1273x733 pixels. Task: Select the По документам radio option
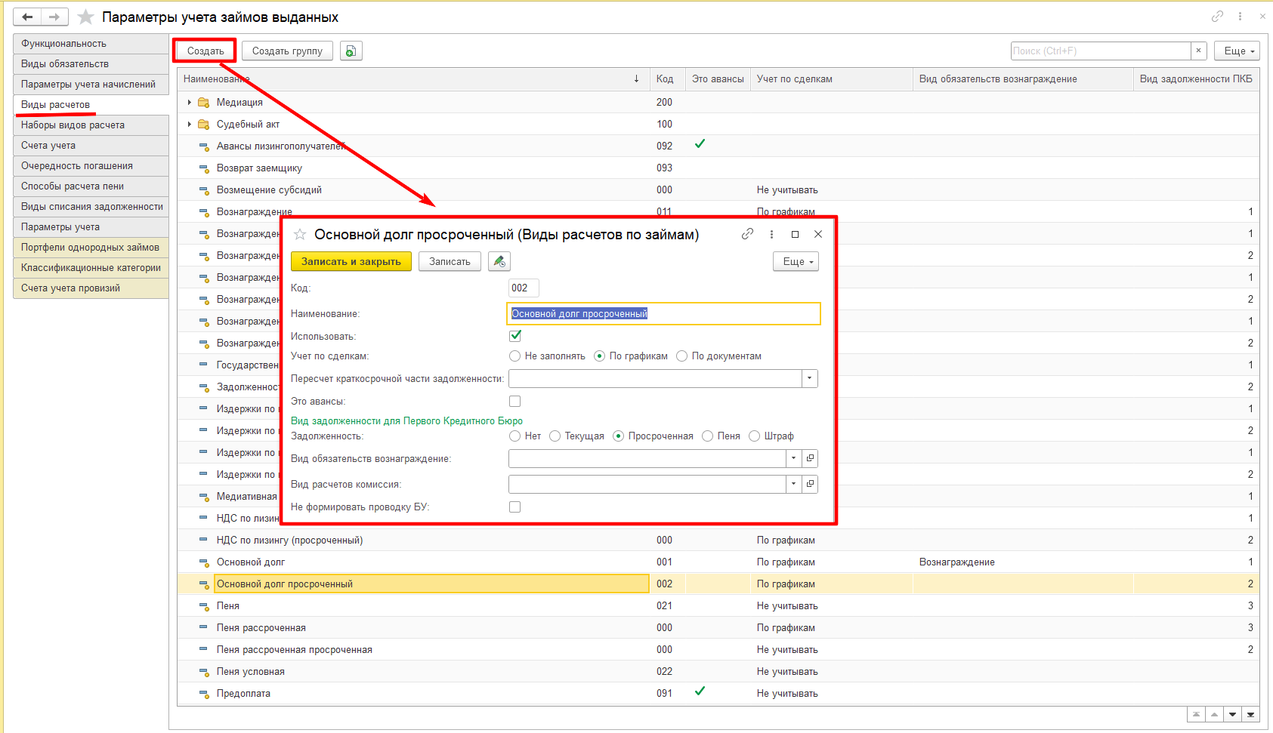682,356
